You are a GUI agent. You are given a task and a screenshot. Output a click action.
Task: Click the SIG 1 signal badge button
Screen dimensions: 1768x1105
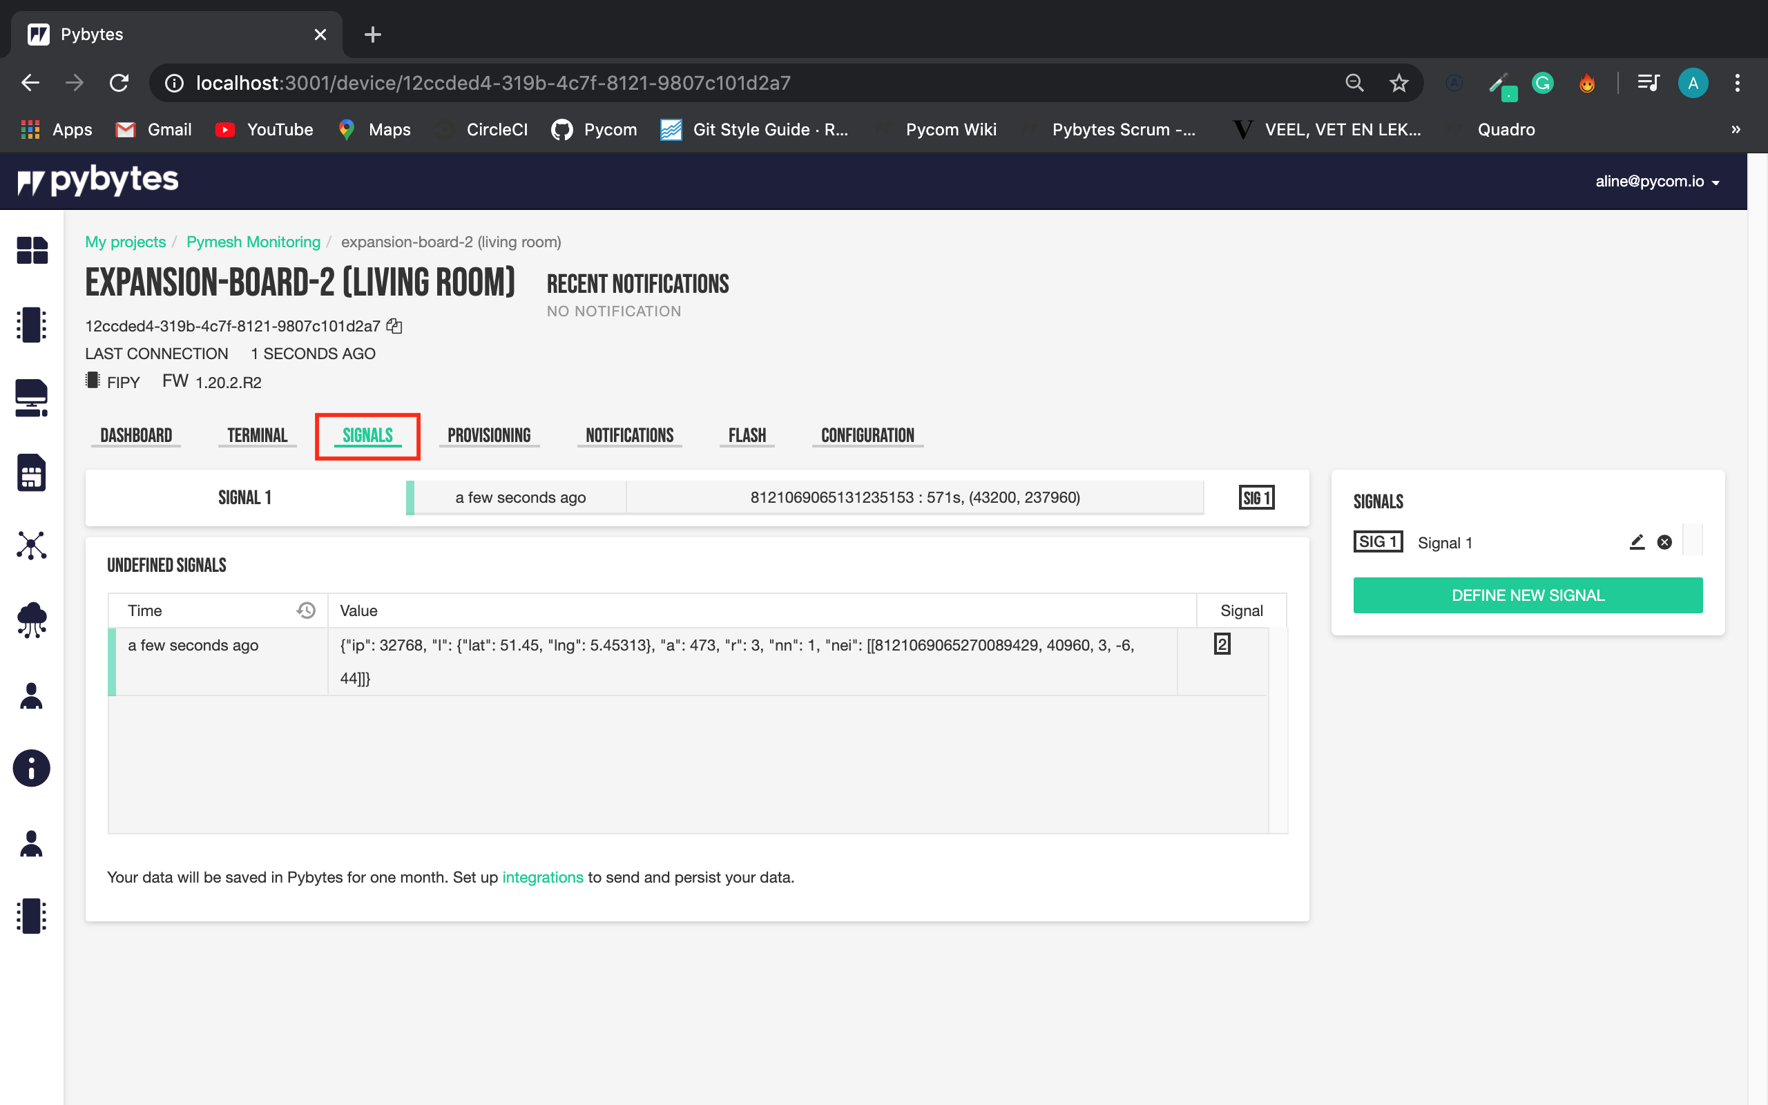(x=1256, y=497)
